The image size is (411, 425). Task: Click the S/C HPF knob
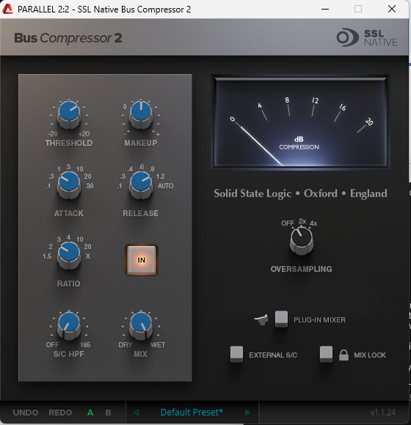point(69,325)
